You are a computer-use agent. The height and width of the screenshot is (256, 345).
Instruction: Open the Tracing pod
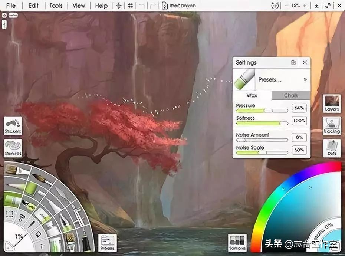pyautogui.click(x=332, y=126)
